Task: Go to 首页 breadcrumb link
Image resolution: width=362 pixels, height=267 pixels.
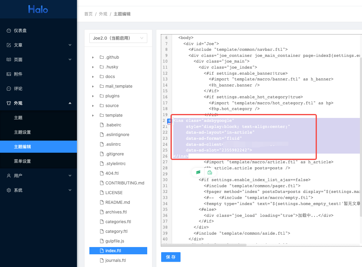Action: click(88, 14)
